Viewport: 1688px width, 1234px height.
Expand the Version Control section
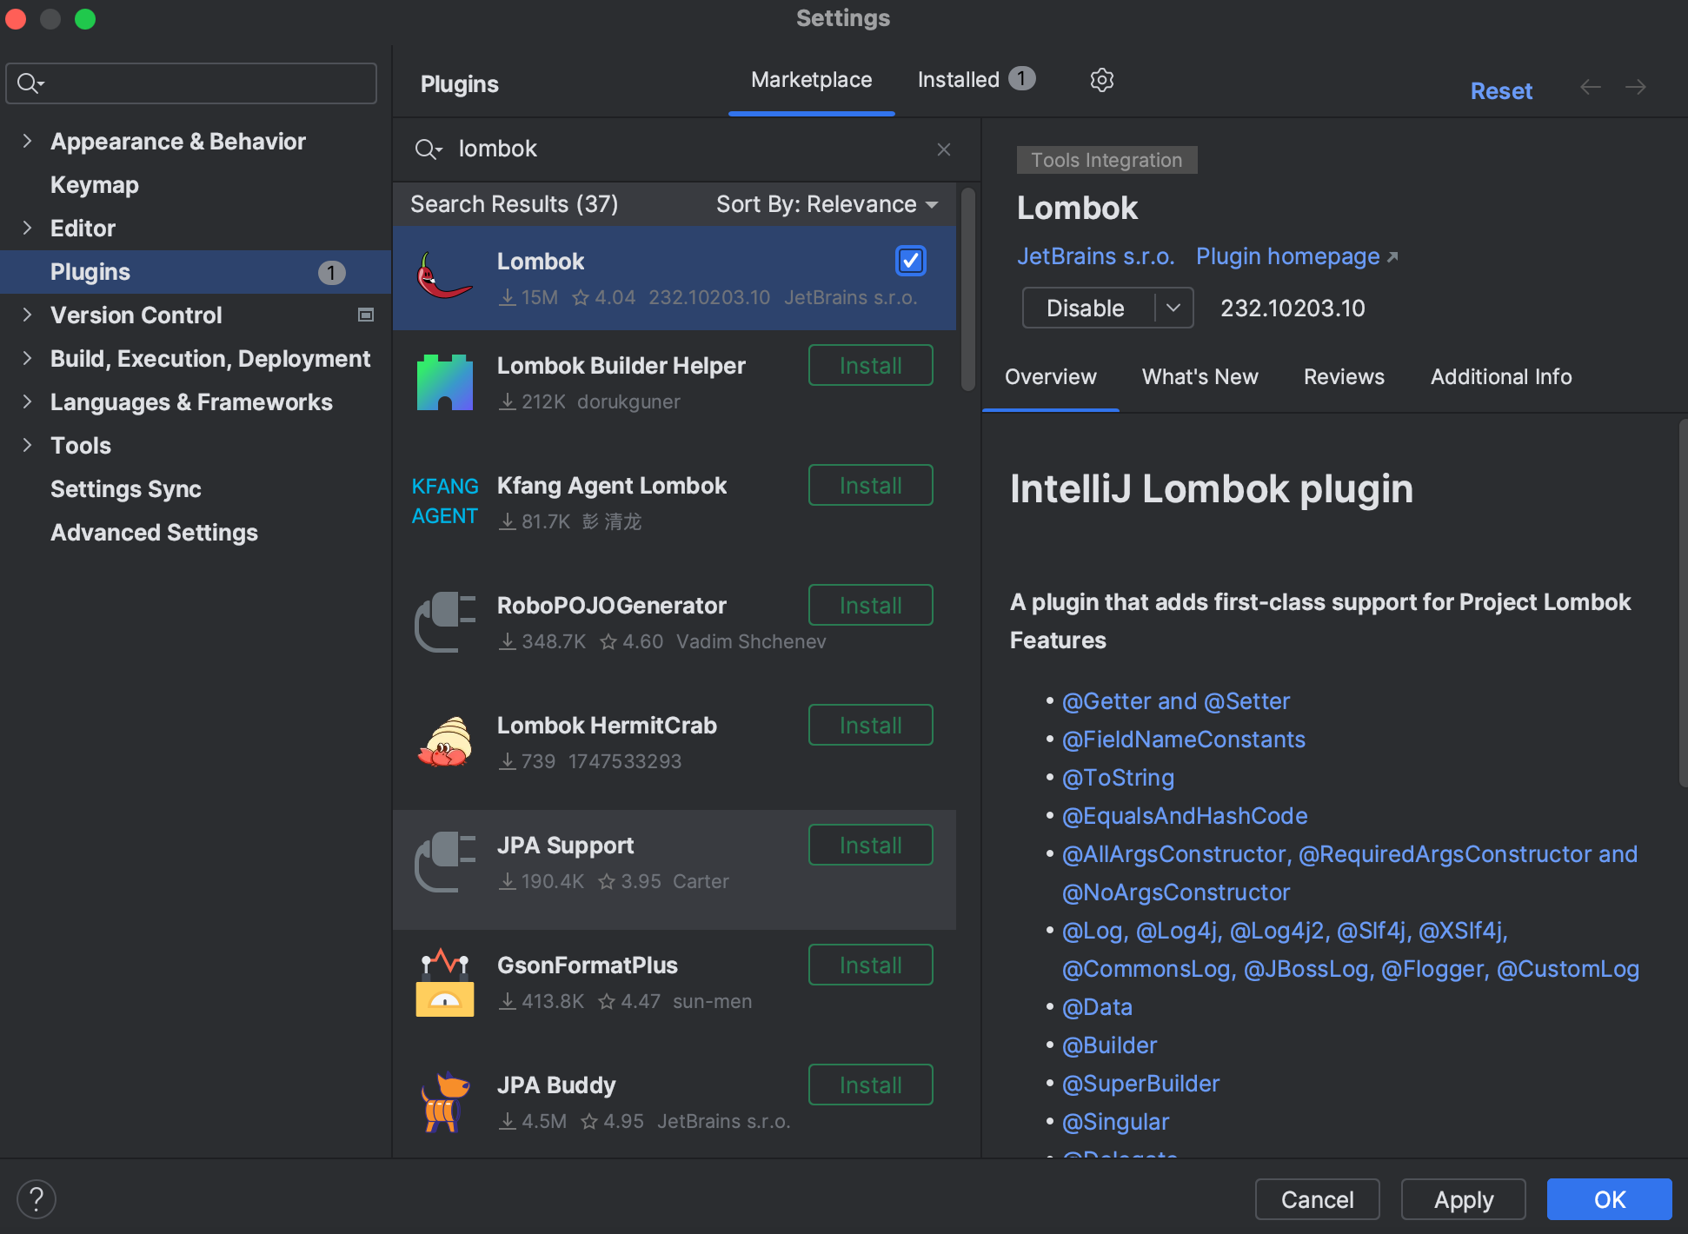[27, 315]
